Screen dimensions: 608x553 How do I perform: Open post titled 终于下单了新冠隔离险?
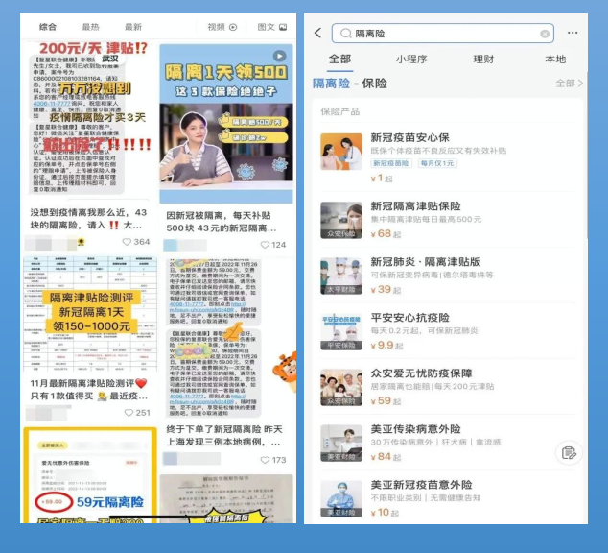pos(224,436)
